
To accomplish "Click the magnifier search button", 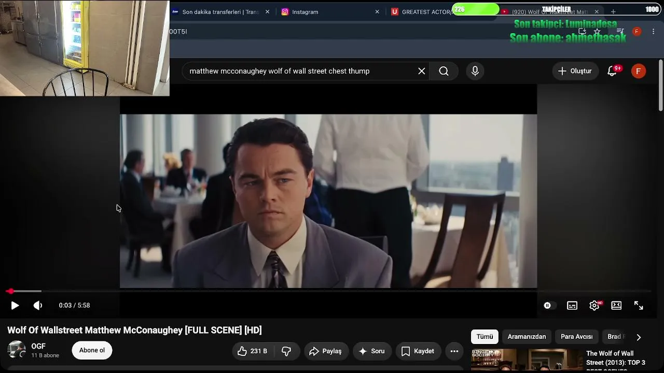I will pyautogui.click(x=444, y=71).
